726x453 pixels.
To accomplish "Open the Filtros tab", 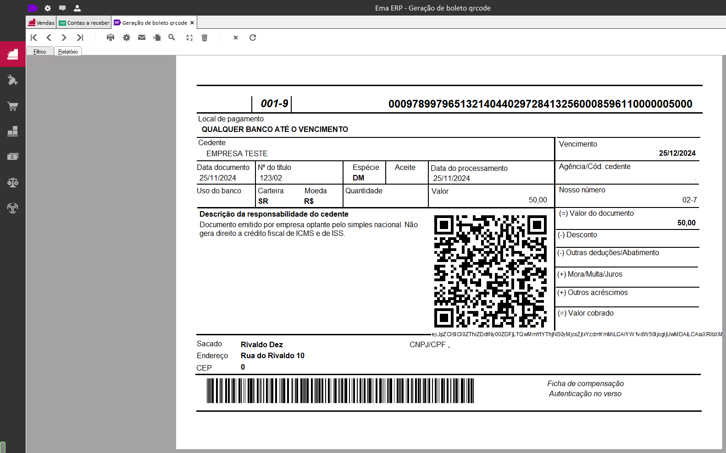I will 40,51.
